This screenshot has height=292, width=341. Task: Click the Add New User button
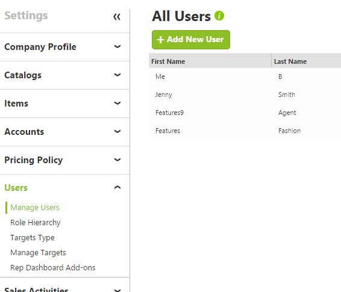pos(191,40)
